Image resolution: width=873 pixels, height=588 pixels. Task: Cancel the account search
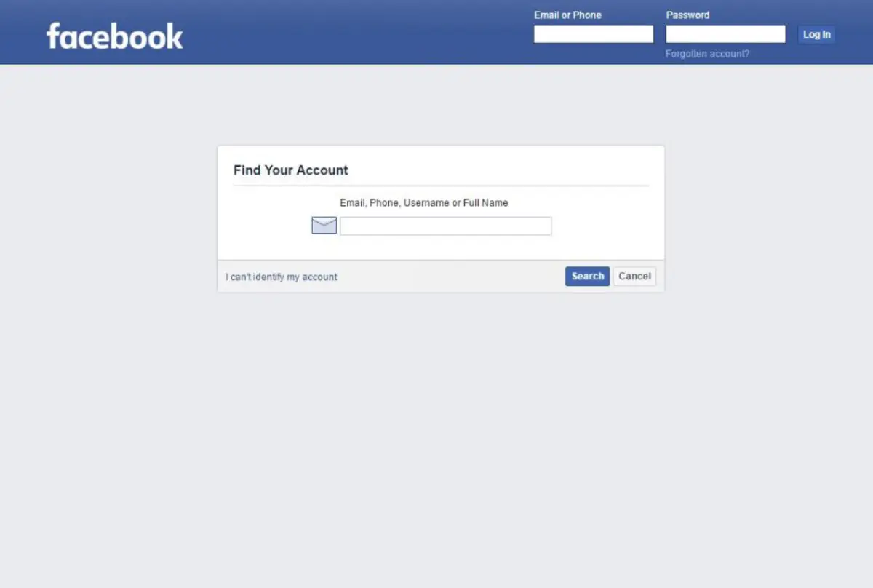click(x=634, y=277)
